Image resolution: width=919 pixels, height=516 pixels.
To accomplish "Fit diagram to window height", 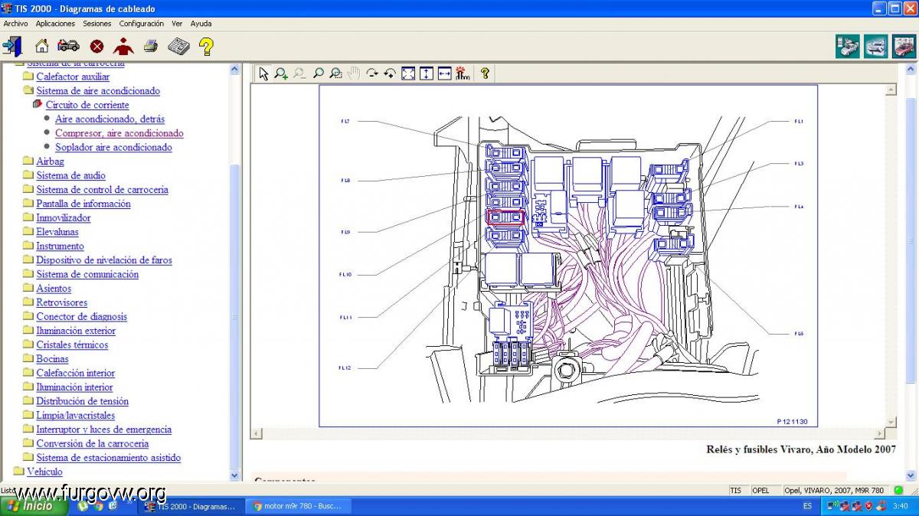I will 426,73.
